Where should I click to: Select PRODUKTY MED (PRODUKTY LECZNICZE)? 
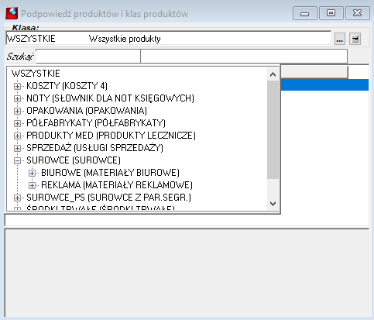(111, 136)
